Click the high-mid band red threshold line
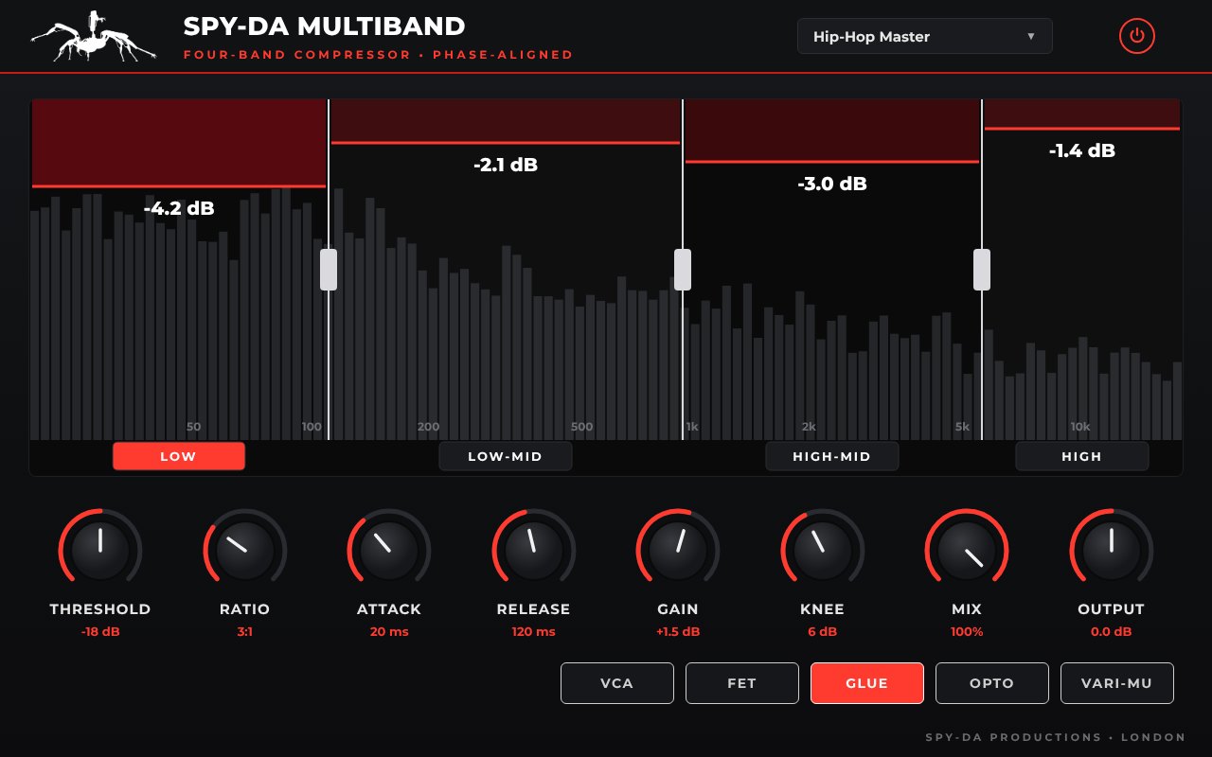This screenshot has width=1212, height=757. (832, 162)
